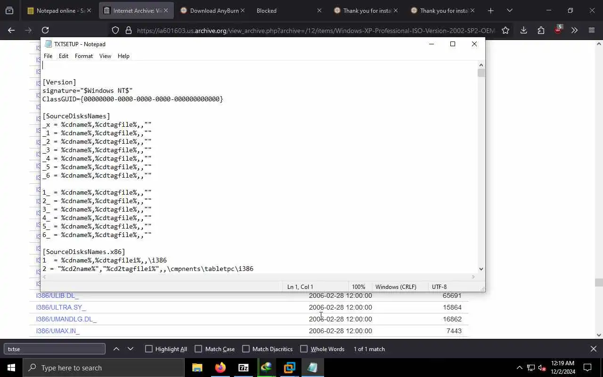Go back using browser back arrow

tap(11, 30)
